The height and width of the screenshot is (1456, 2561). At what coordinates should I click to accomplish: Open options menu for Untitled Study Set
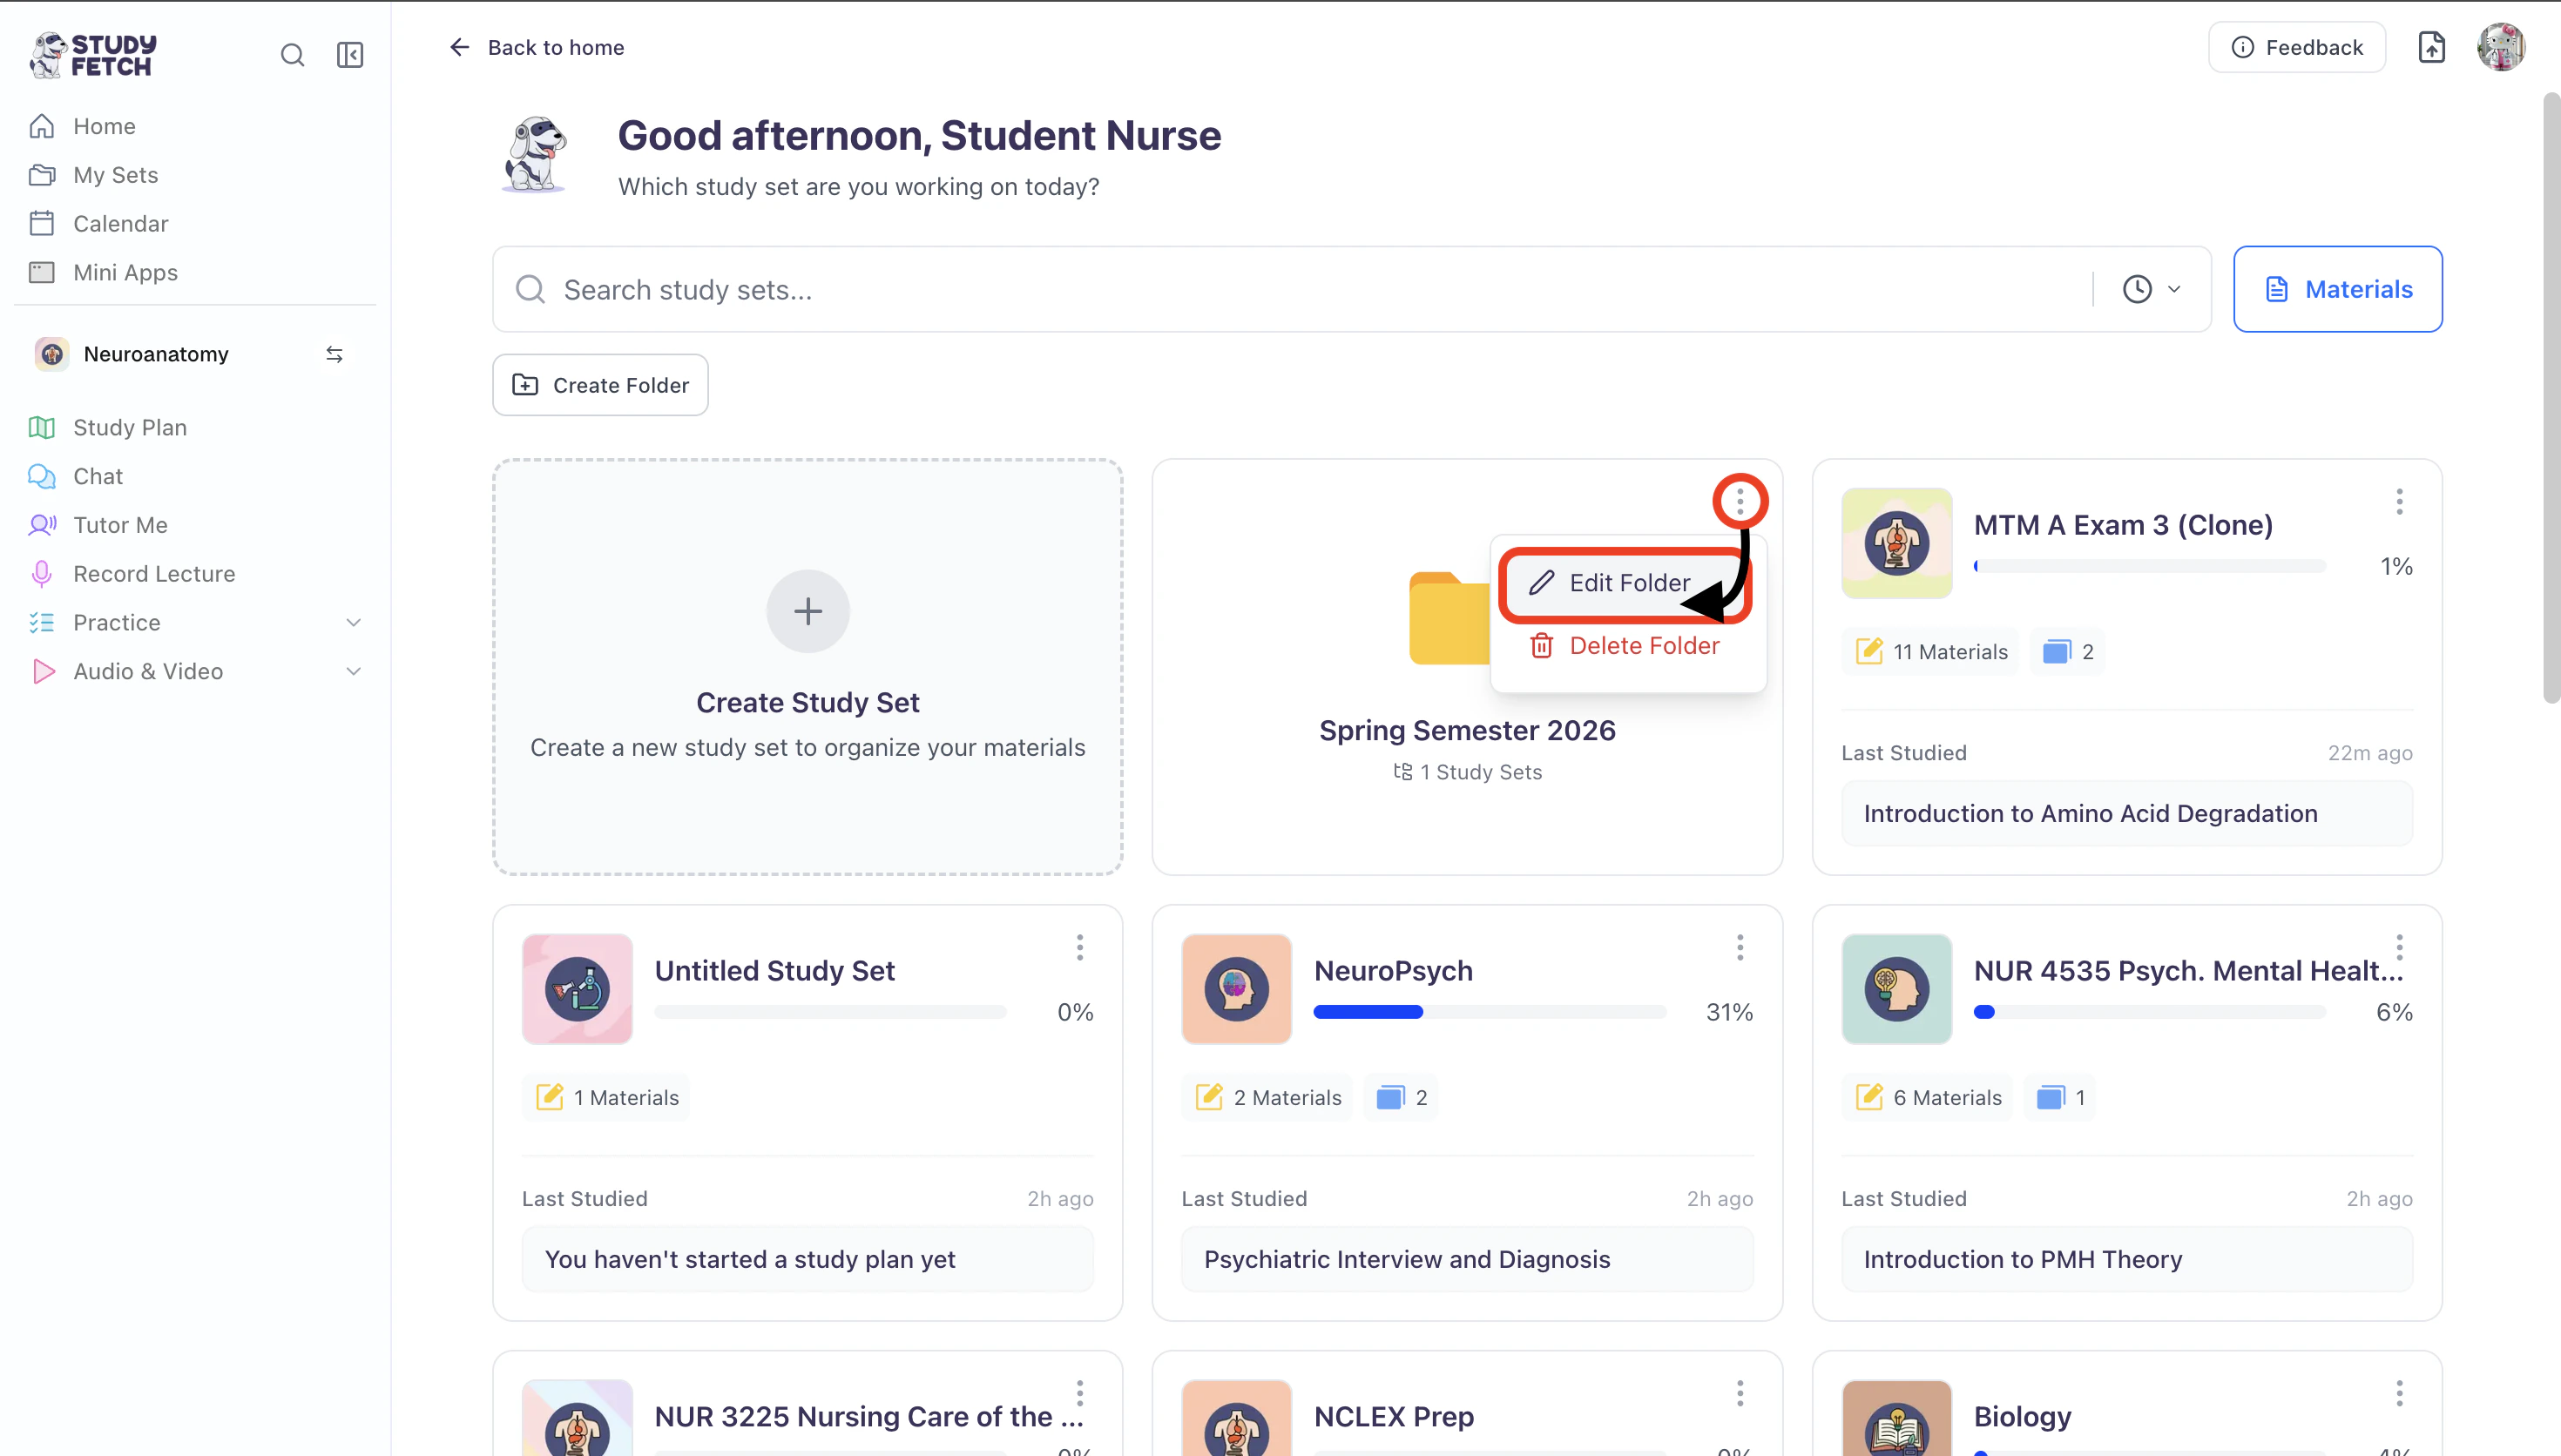(x=1080, y=947)
